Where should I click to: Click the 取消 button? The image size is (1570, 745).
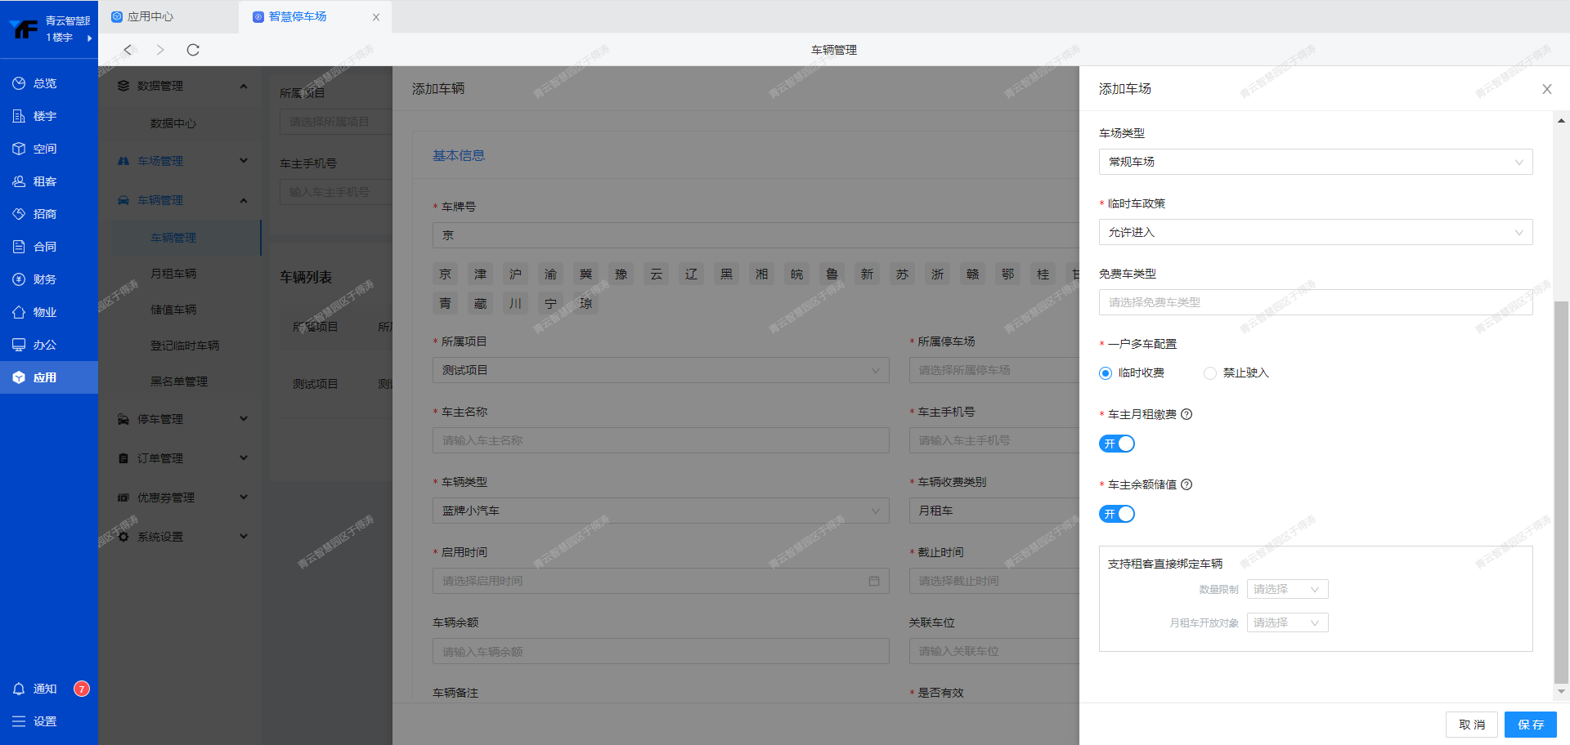click(x=1472, y=725)
